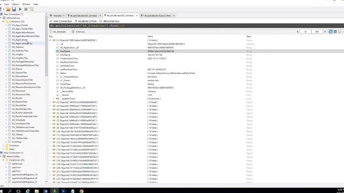Open the Help menu
The width and height of the screenshot is (344, 193).
tap(35, 4)
